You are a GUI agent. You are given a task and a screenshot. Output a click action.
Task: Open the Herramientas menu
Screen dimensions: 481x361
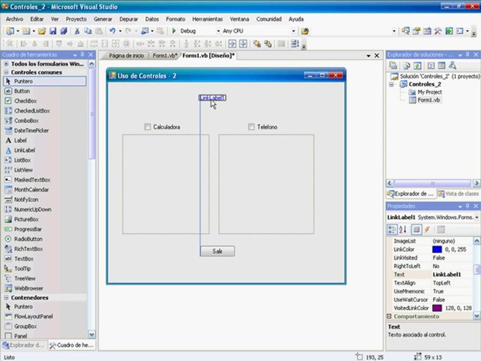click(x=207, y=19)
